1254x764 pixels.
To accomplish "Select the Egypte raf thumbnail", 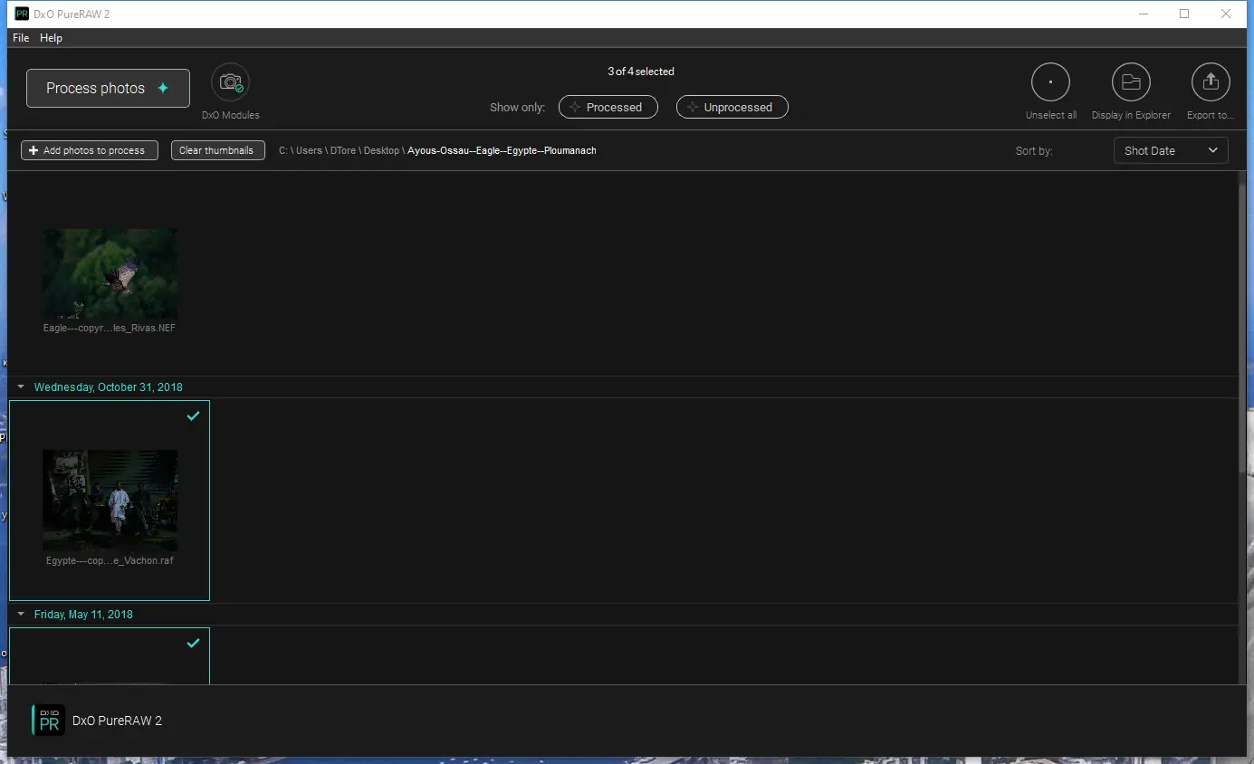I will tap(110, 501).
